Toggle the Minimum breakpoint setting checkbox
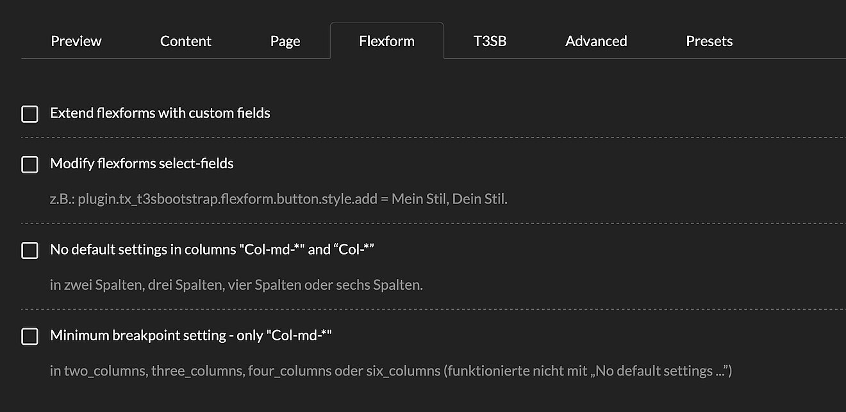The image size is (846, 412). coord(30,336)
